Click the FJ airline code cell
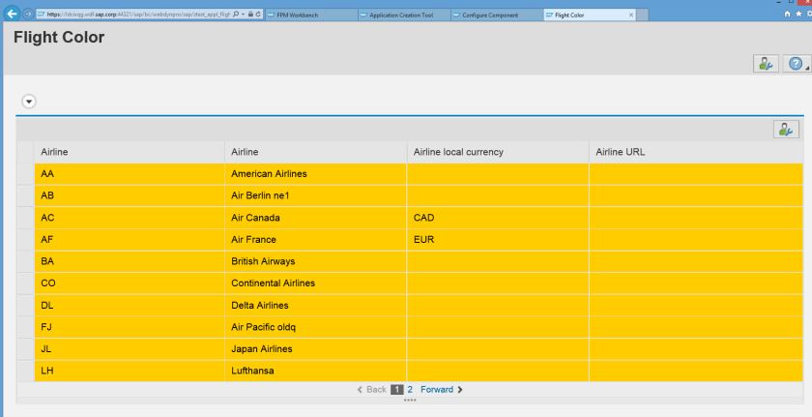The height and width of the screenshot is (417, 812). (130, 327)
